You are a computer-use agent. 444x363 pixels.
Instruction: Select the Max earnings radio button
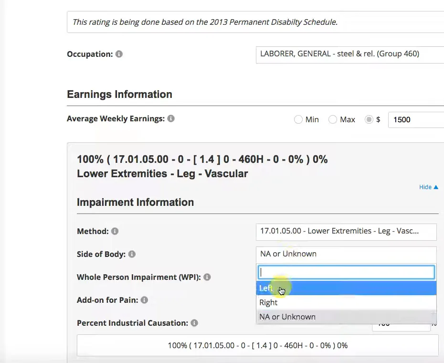click(332, 119)
